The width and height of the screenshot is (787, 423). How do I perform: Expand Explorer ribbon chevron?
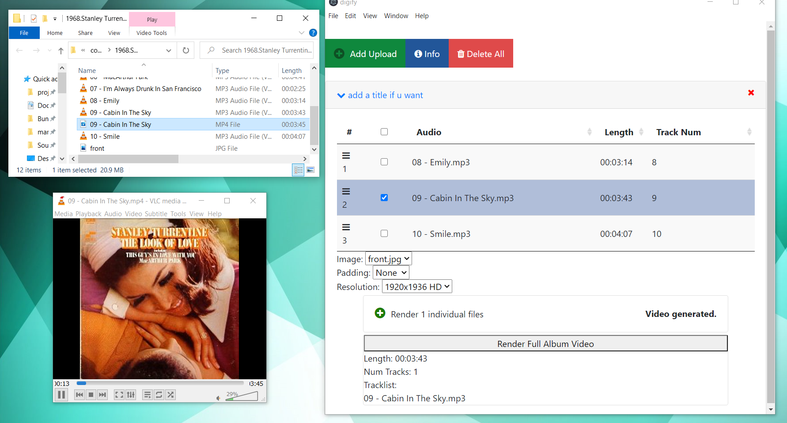(x=301, y=33)
